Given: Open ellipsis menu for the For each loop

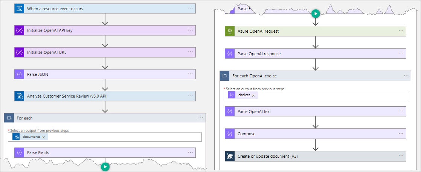Looking at the screenshot, I should [x=201, y=118].
